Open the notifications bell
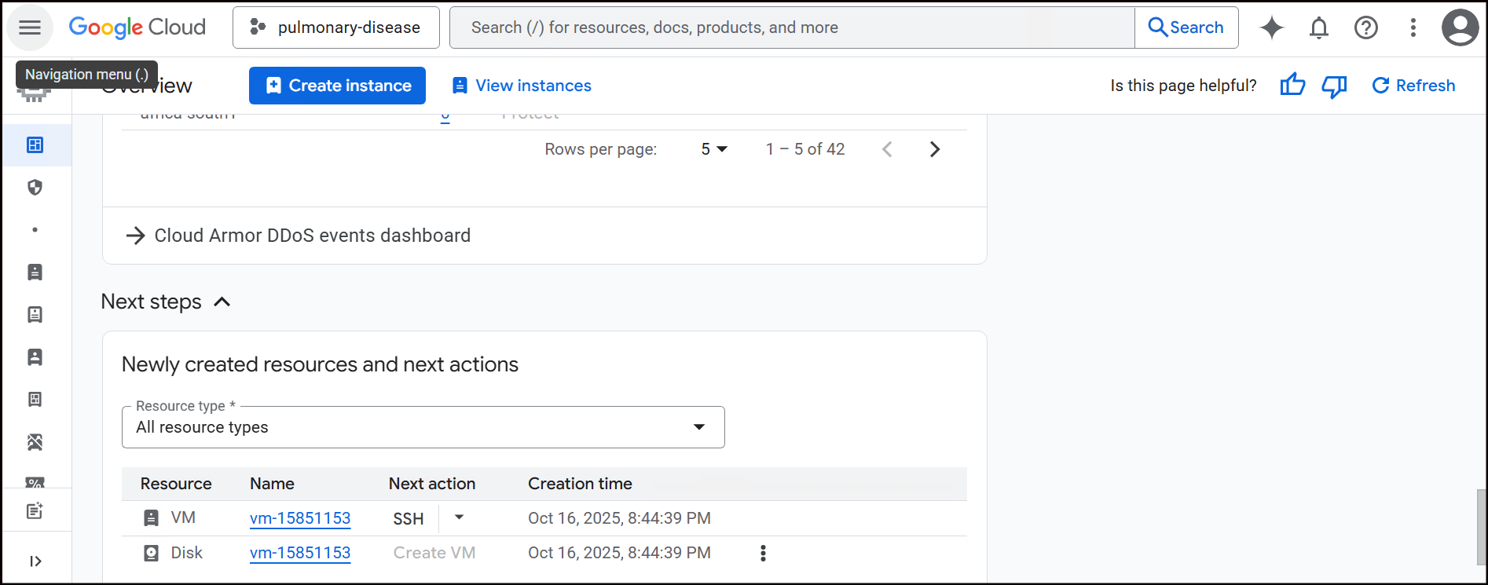Image resolution: width=1488 pixels, height=585 pixels. point(1318,27)
